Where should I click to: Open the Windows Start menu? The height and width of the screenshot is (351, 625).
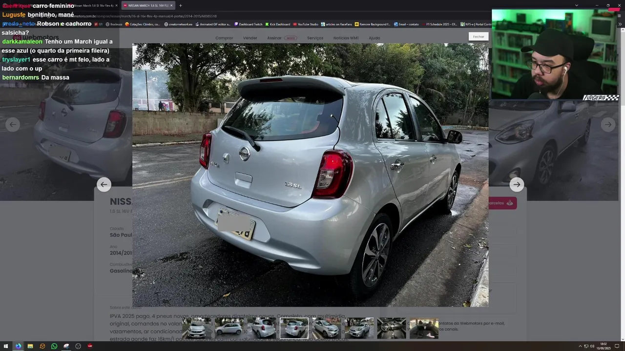6,346
